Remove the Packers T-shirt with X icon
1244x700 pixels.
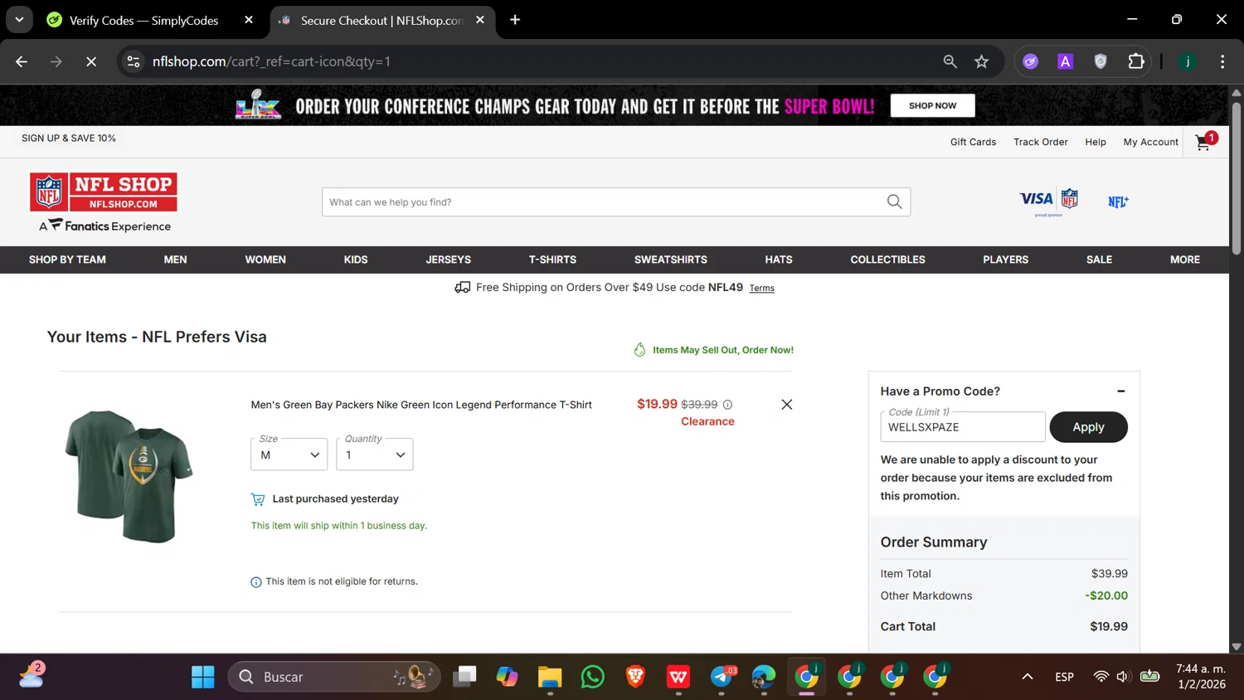(x=787, y=405)
